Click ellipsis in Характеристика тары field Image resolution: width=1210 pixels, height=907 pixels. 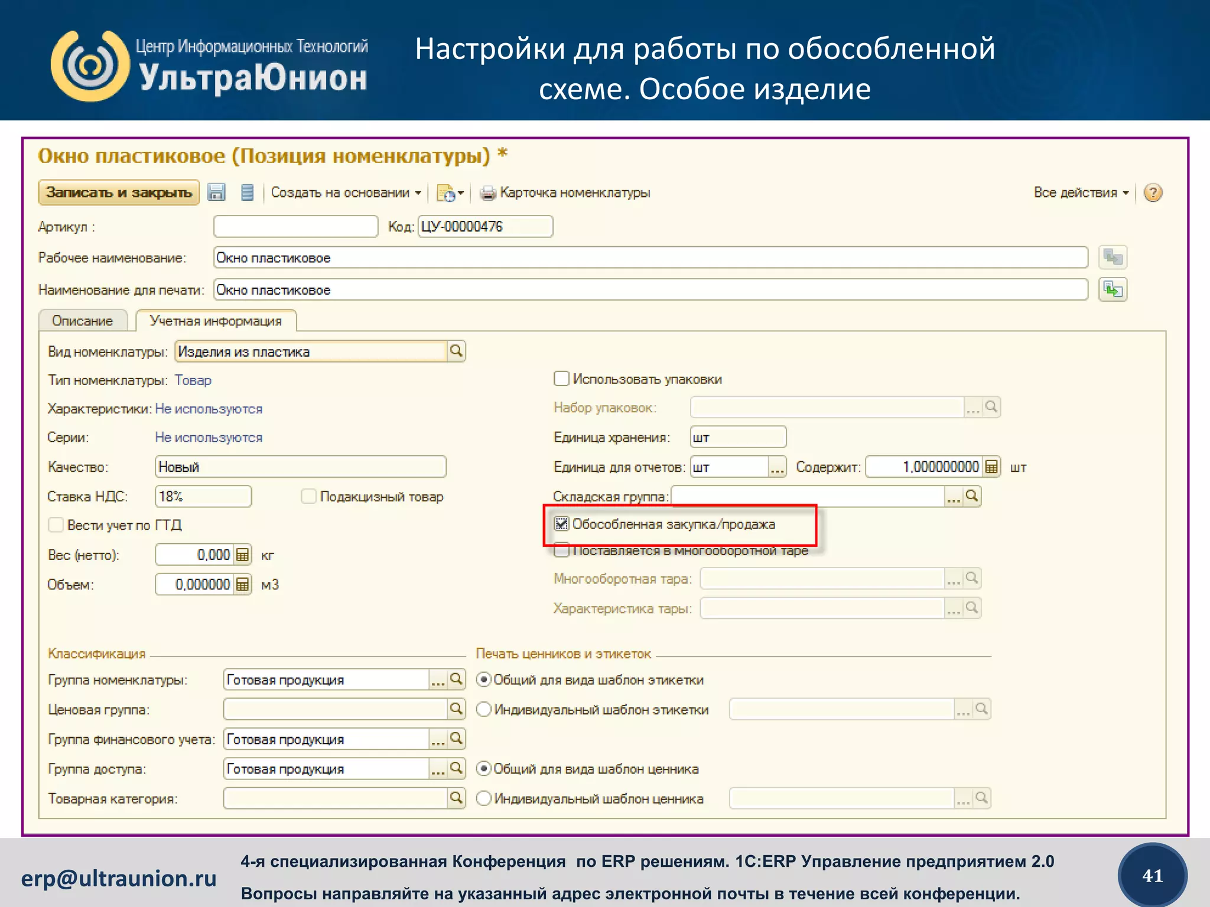[954, 608]
